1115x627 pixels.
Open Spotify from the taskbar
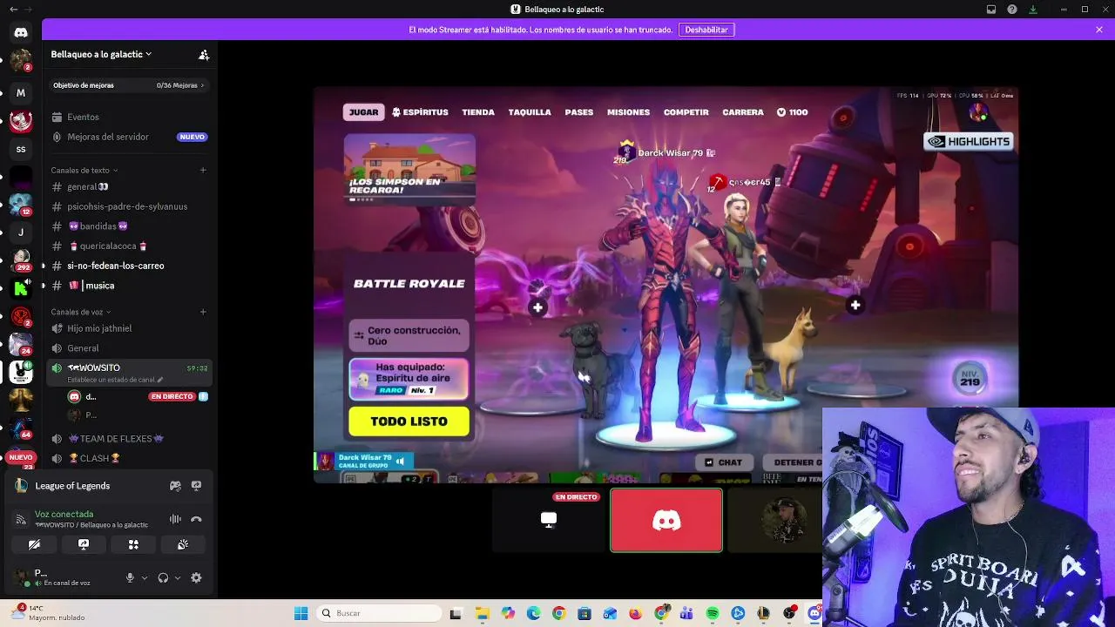tap(713, 613)
